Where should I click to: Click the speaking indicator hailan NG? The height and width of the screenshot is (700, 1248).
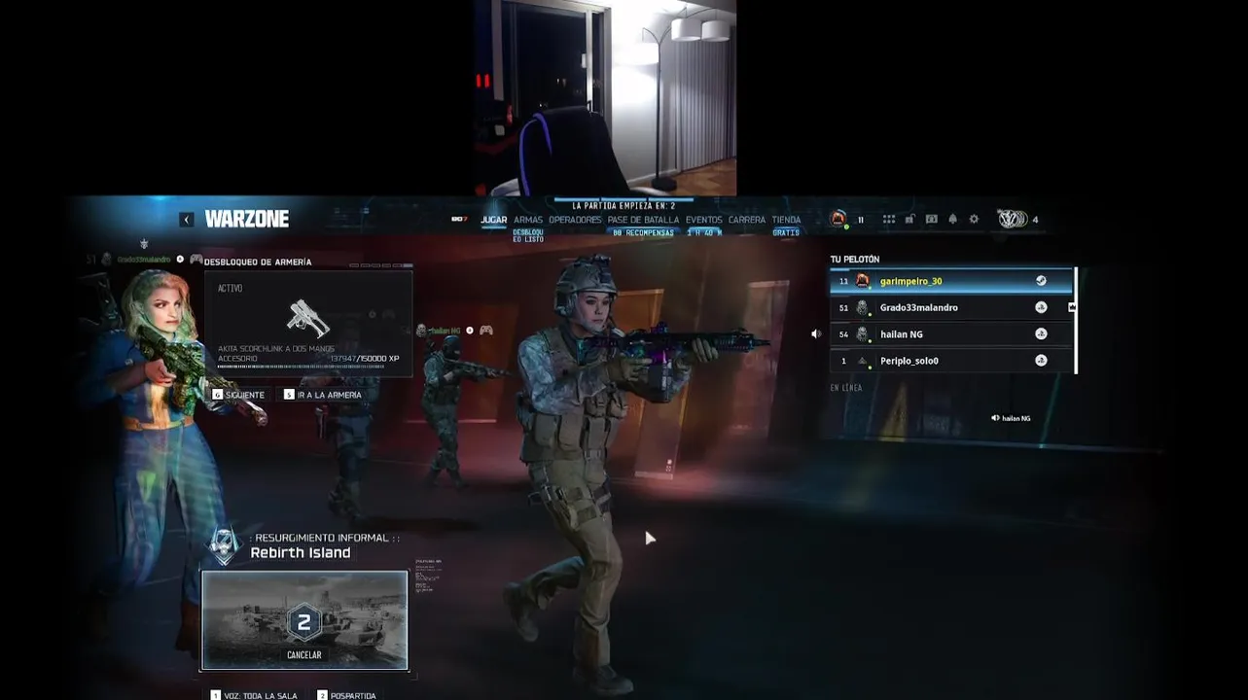pos(1011,418)
